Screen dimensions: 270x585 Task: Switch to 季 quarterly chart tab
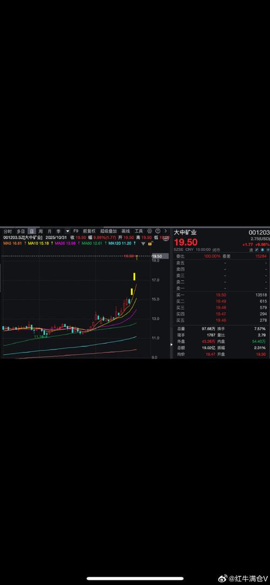pyautogui.click(x=58, y=232)
